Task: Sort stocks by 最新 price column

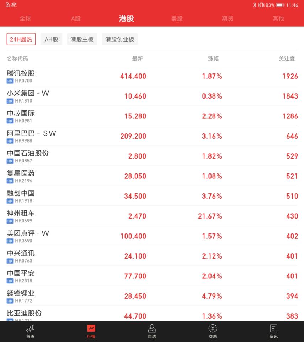Action: point(137,59)
